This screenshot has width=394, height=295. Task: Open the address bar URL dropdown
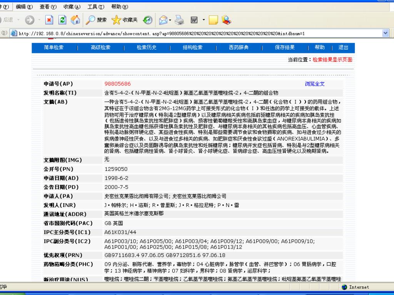coord(386,33)
